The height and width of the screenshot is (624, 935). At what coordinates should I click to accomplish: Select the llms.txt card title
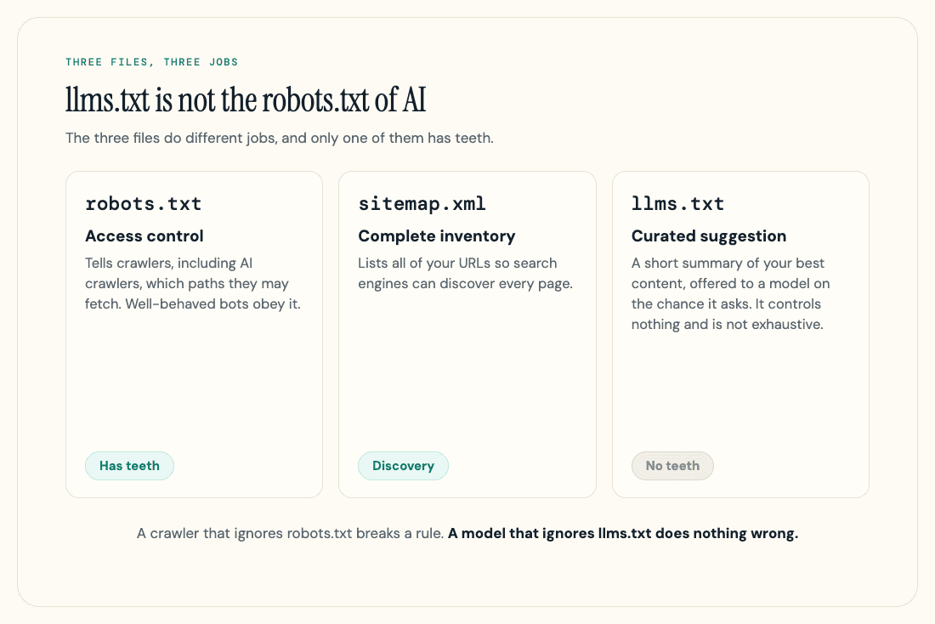click(678, 204)
